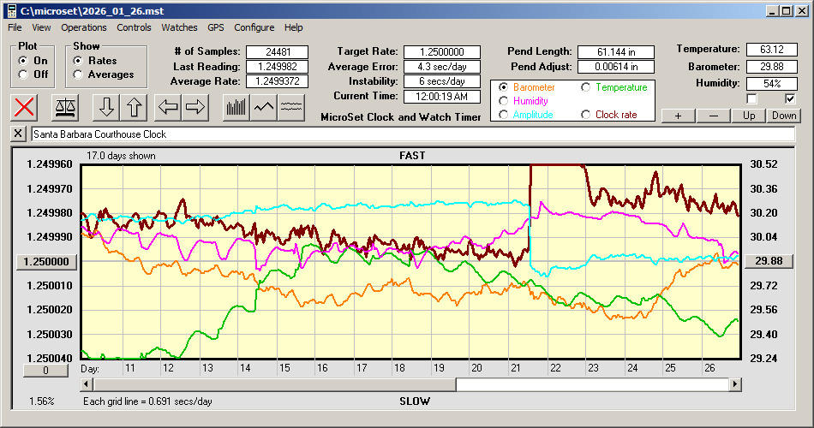Viewport: 814px width, 428px height.
Task: Select the Averages radio button
Action: click(79, 74)
